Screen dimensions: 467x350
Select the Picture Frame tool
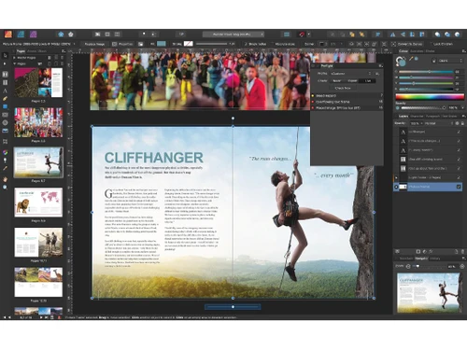5,115
